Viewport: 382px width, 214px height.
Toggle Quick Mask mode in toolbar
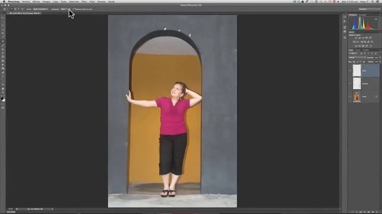3,104
